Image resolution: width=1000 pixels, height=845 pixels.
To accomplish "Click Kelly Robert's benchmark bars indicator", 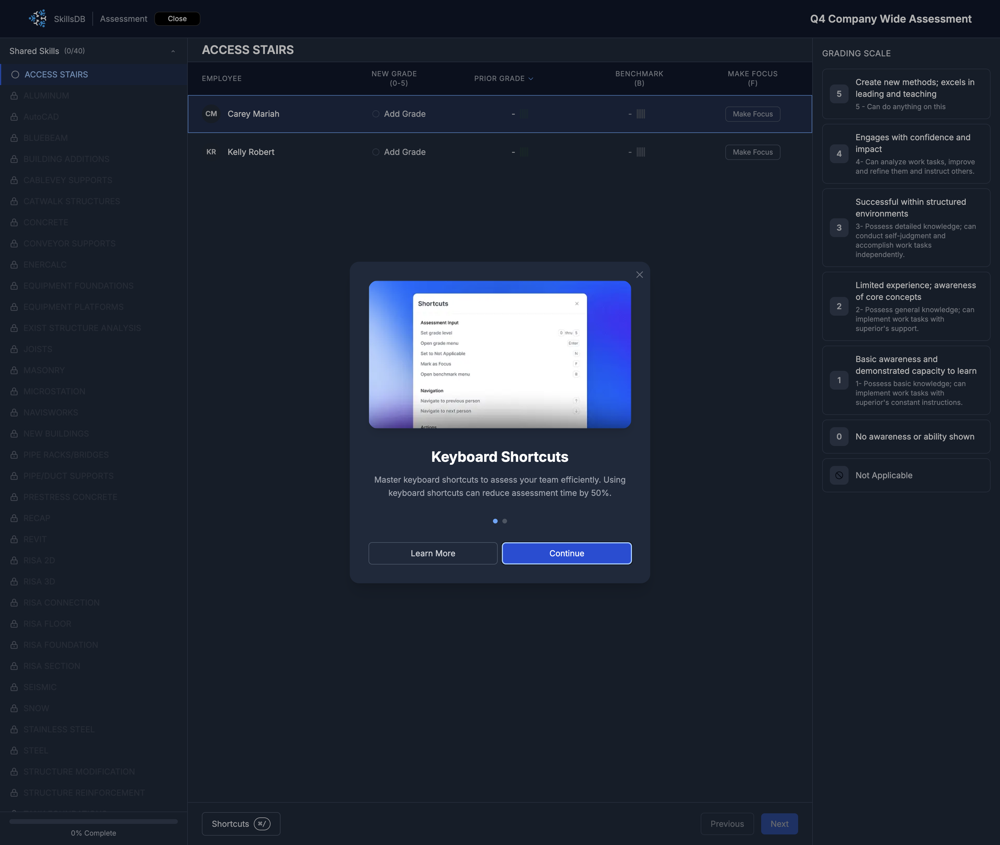I will 641,152.
